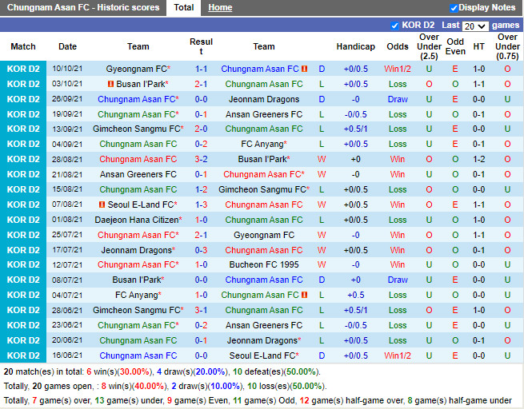Image resolution: width=524 pixels, height=409 pixels.
Task: Open Gyeongnam FC team link in 10/10/21 row
Action: [136, 69]
